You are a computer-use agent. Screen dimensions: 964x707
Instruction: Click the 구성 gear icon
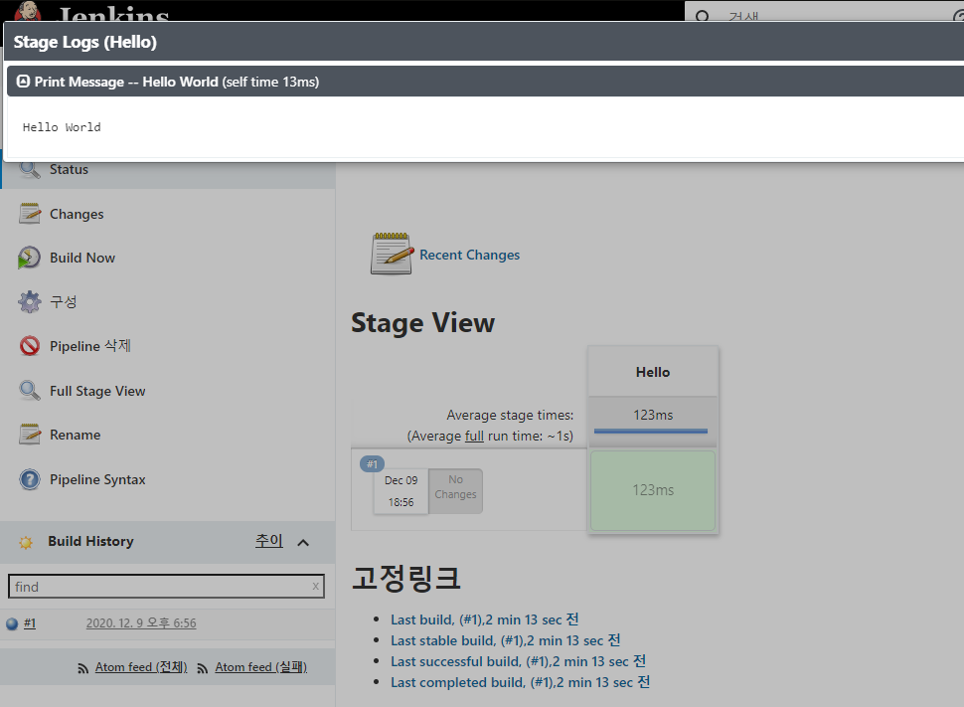pos(29,302)
